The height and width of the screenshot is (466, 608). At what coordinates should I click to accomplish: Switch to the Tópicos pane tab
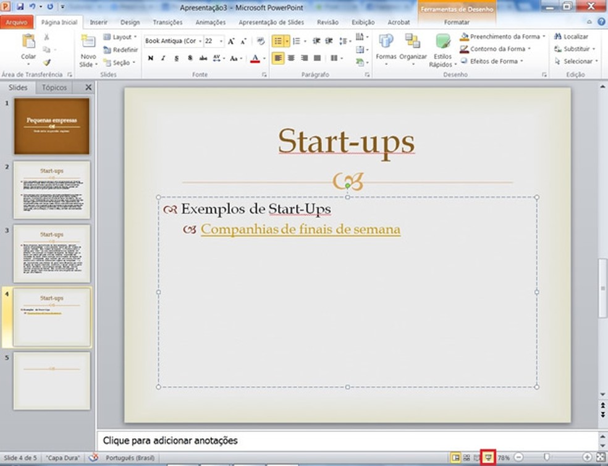(54, 88)
